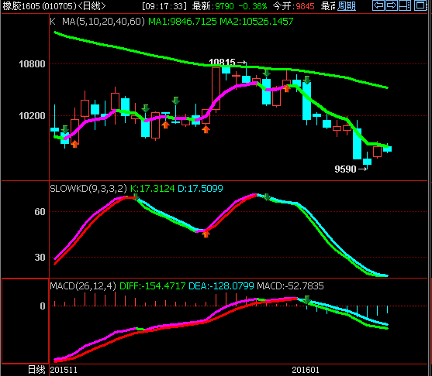Click the green sell arrow above MACD line
The height and width of the screenshot is (376, 432).
[307, 300]
